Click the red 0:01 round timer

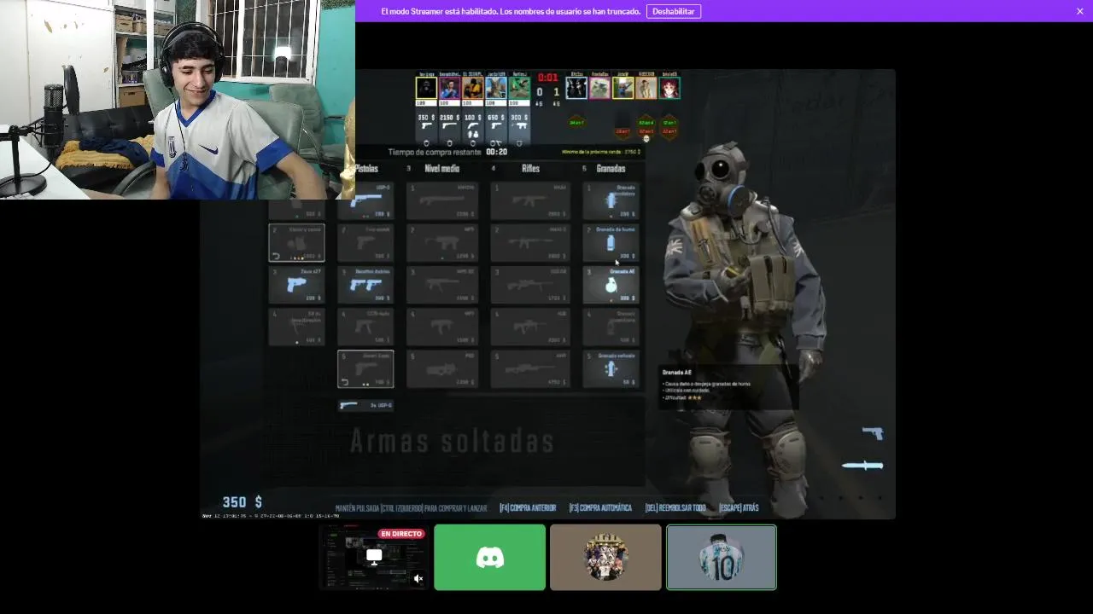tap(547, 78)
